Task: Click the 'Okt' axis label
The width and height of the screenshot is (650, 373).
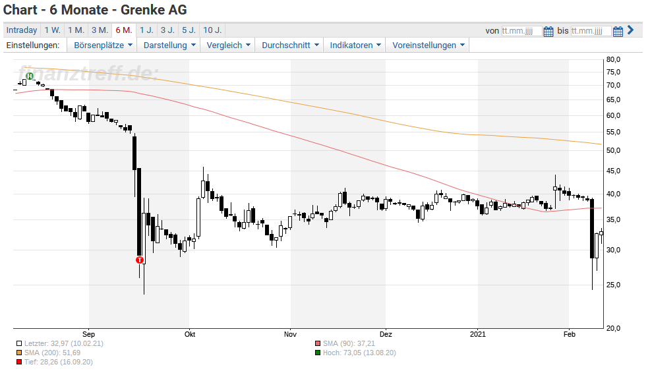Action: coord(190,334)
